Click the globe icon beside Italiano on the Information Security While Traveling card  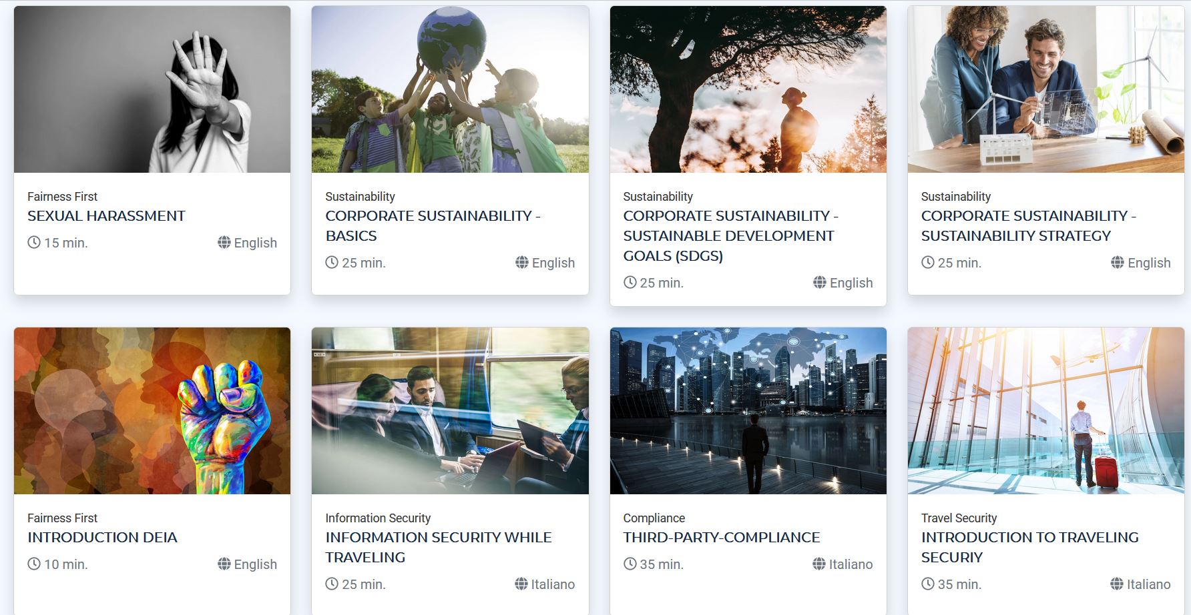pyautogui.click(x=521, y=584)
